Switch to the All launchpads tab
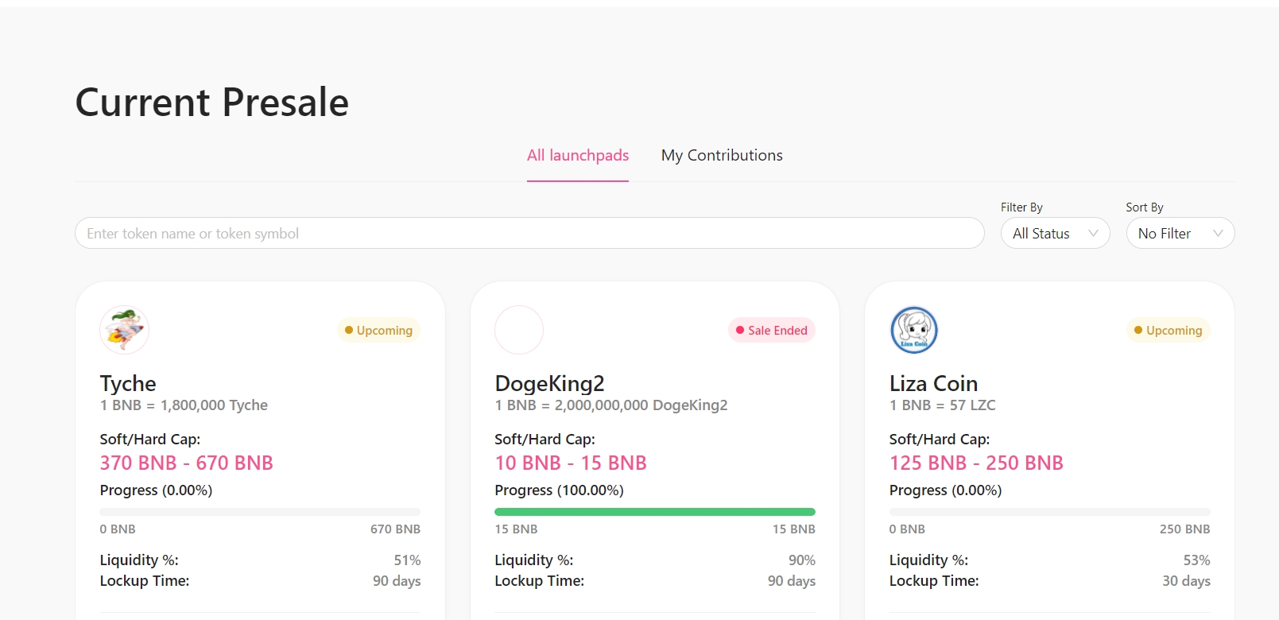Viewport: 1279px width, 620px height. pyautogui.click(x=578, y=156)
